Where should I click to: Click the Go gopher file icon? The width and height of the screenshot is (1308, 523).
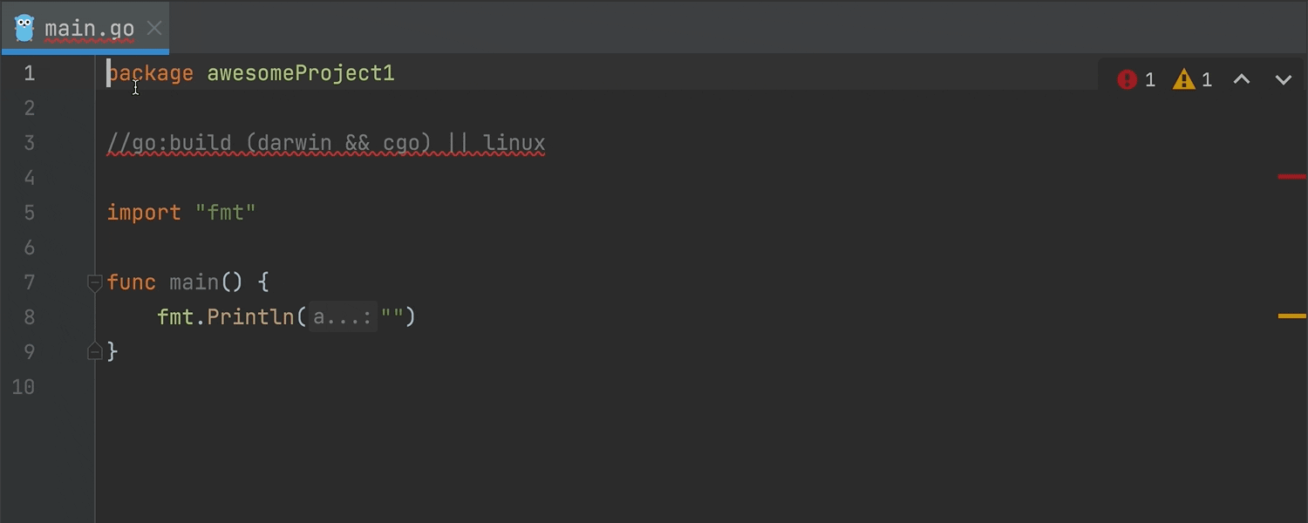click(x=24, y=28)
